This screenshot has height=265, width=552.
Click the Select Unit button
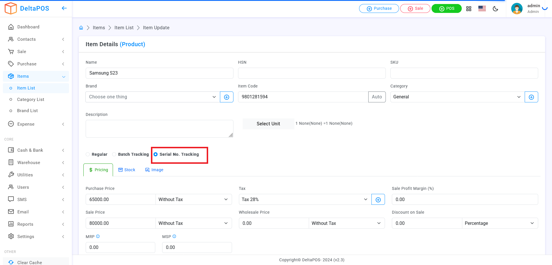coord(268,124)
